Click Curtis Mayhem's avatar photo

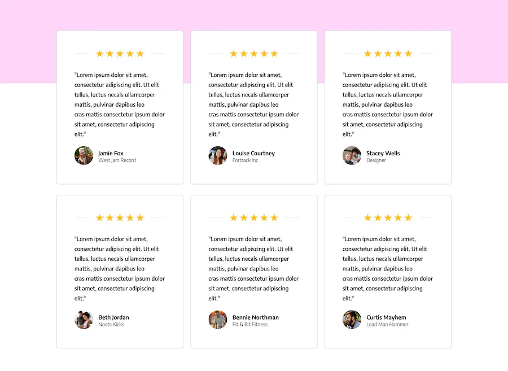352,320
